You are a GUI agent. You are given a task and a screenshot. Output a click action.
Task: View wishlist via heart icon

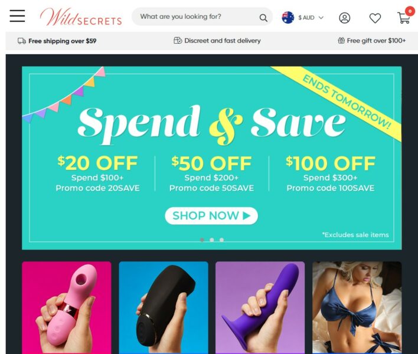click(x=375, y=18)
